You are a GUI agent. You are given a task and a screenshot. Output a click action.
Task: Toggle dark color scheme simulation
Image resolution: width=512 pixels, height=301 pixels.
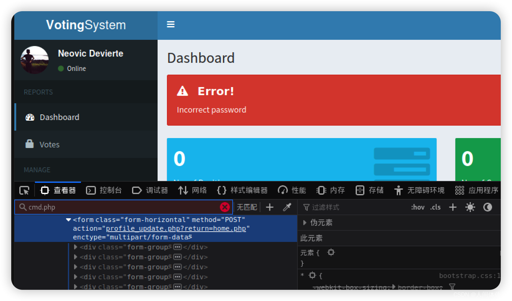coord(487,207)
